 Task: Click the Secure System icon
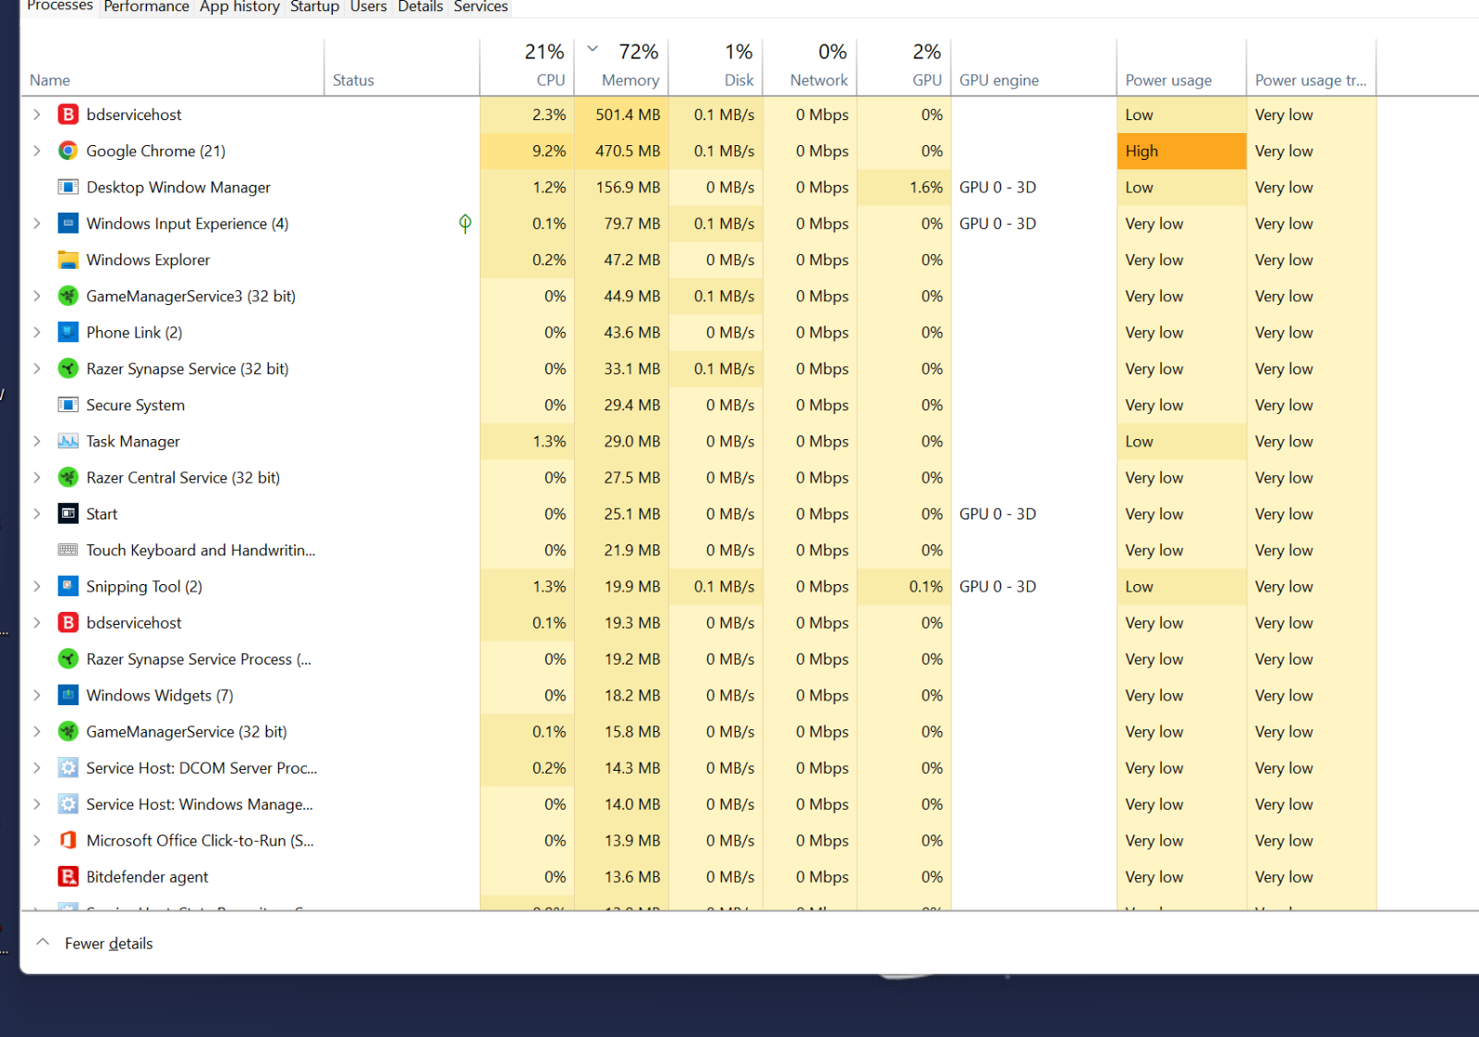(x=67, y=405)
